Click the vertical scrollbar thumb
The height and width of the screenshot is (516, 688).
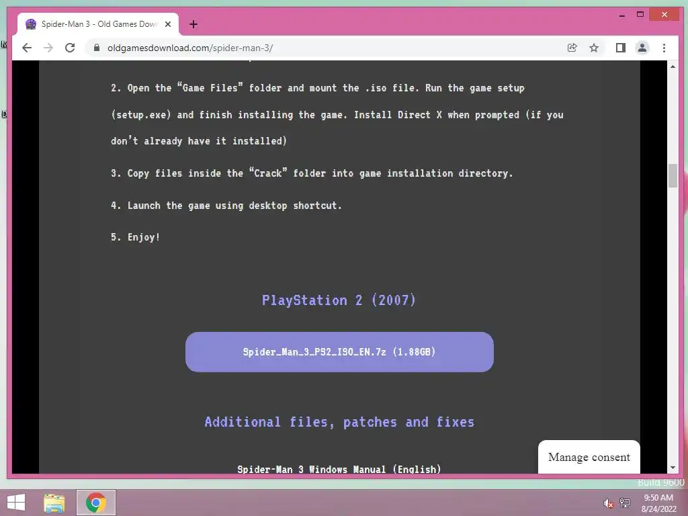click(673, 175)
